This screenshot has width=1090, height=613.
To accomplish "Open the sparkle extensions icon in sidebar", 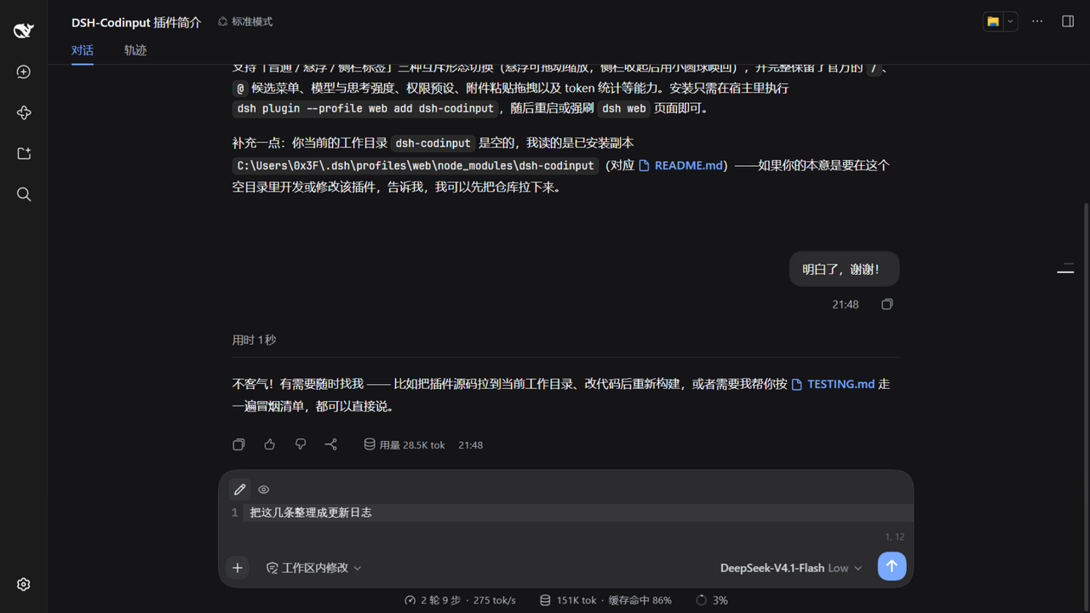I will pos(24,113).
